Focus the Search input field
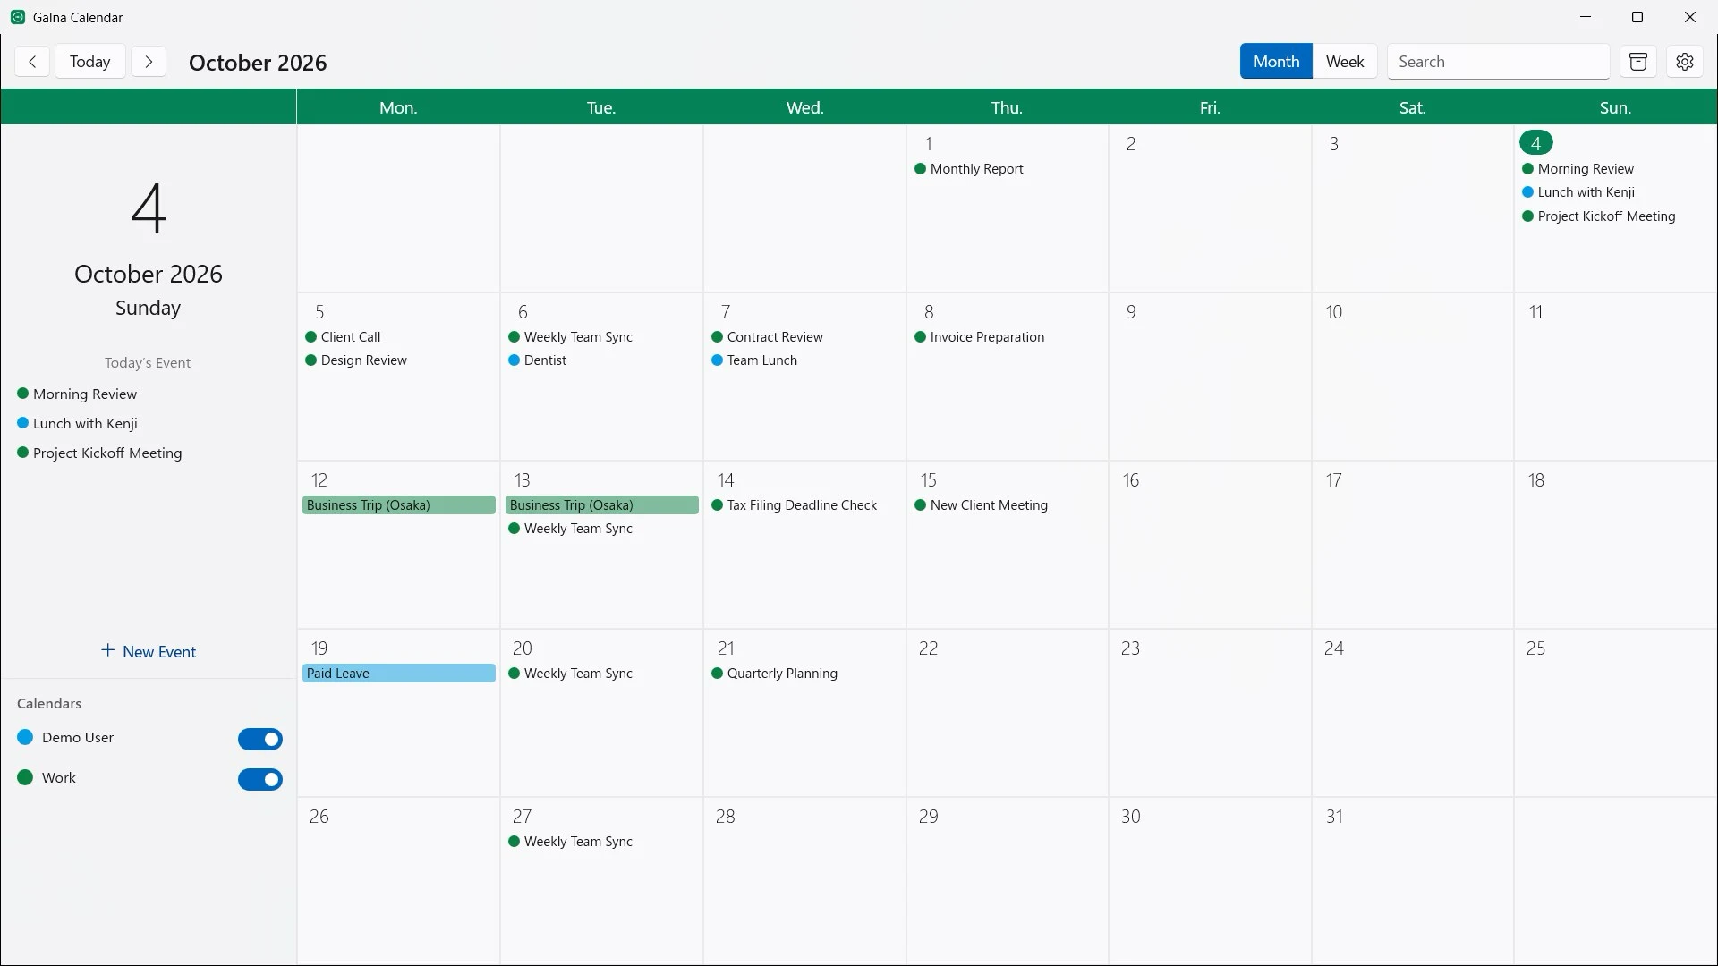This screenshot has width=1718, height=966. click(1498, 62)
